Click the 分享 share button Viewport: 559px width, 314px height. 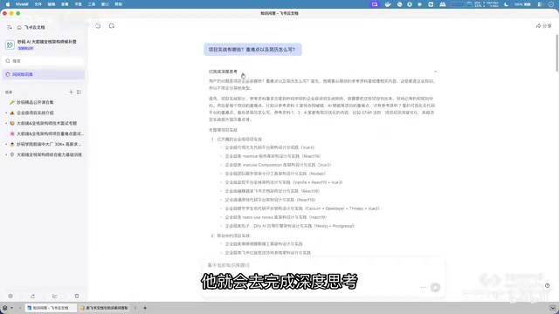coord(543,26)
